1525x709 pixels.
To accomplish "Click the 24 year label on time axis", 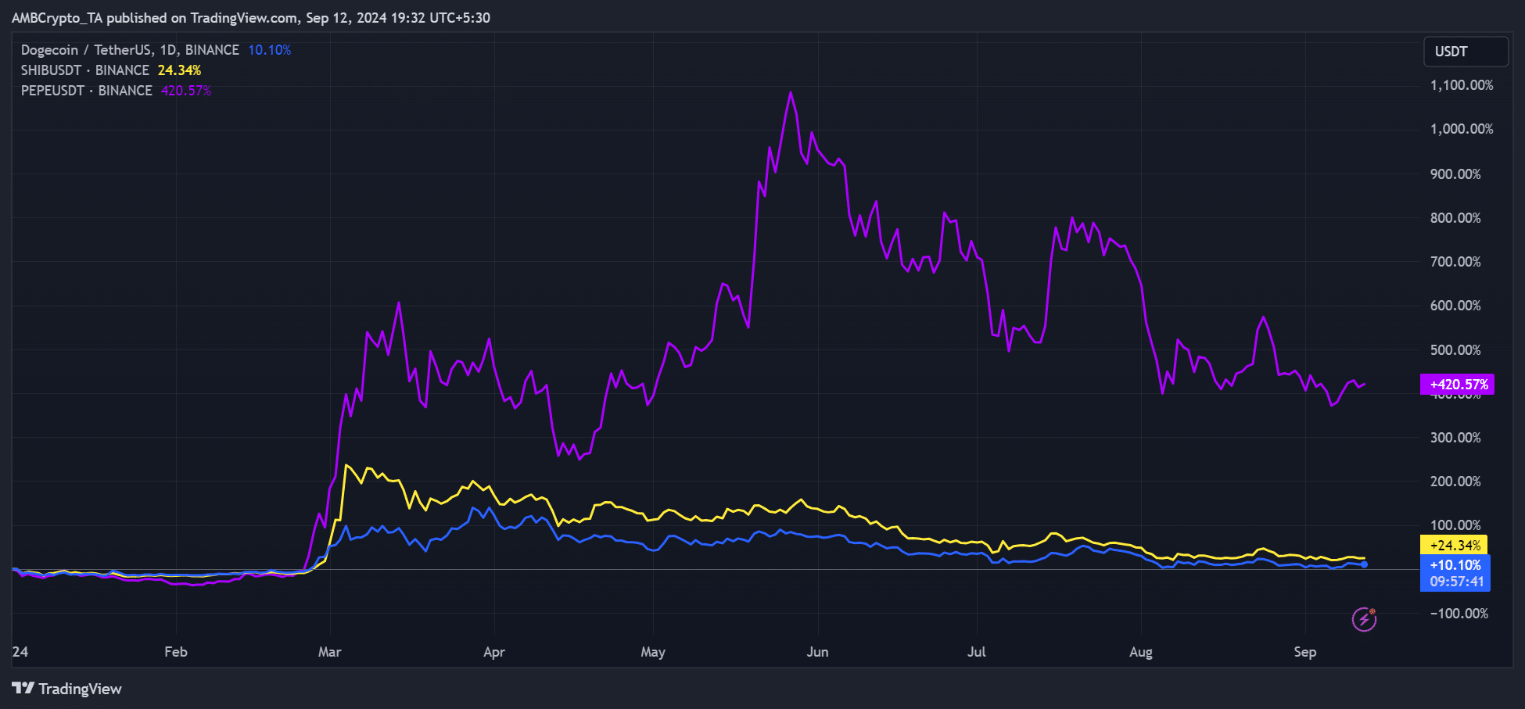I will coord(20,651).
